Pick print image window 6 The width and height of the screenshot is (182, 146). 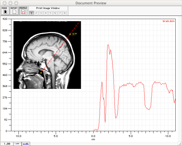tap(55, 13)
